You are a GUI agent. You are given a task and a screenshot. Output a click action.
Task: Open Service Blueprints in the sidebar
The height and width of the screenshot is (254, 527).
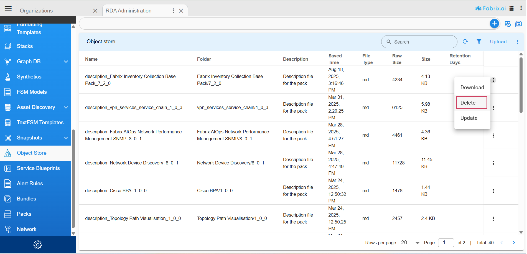pyautogui.click(x=38, y=168)
